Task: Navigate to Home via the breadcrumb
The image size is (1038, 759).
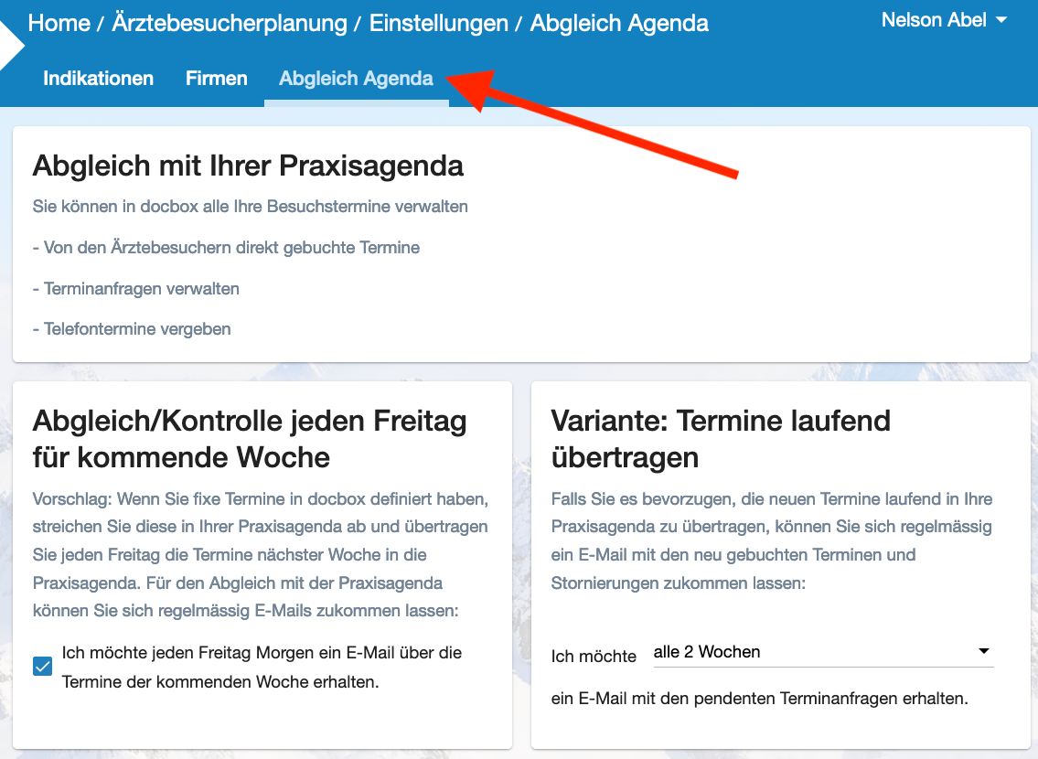Action: (59, 23)
